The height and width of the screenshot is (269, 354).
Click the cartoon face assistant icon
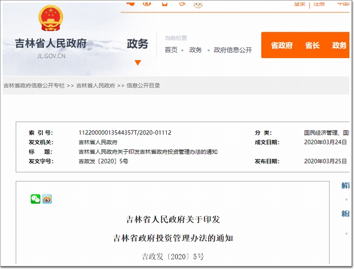(x=198, y=5)
